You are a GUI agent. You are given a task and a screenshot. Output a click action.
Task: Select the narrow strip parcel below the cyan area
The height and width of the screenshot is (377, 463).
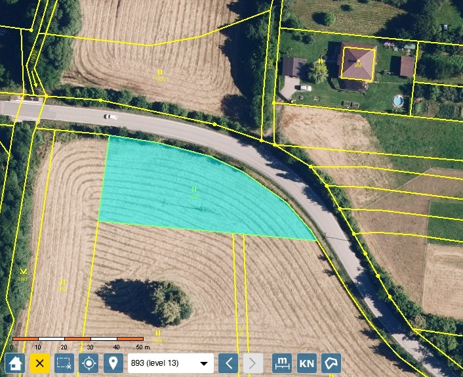coord(239,296)
